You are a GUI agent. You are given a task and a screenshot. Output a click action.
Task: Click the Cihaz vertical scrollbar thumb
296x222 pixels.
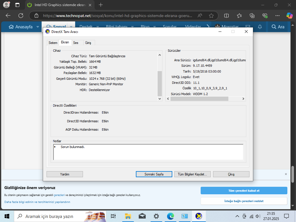160,84
